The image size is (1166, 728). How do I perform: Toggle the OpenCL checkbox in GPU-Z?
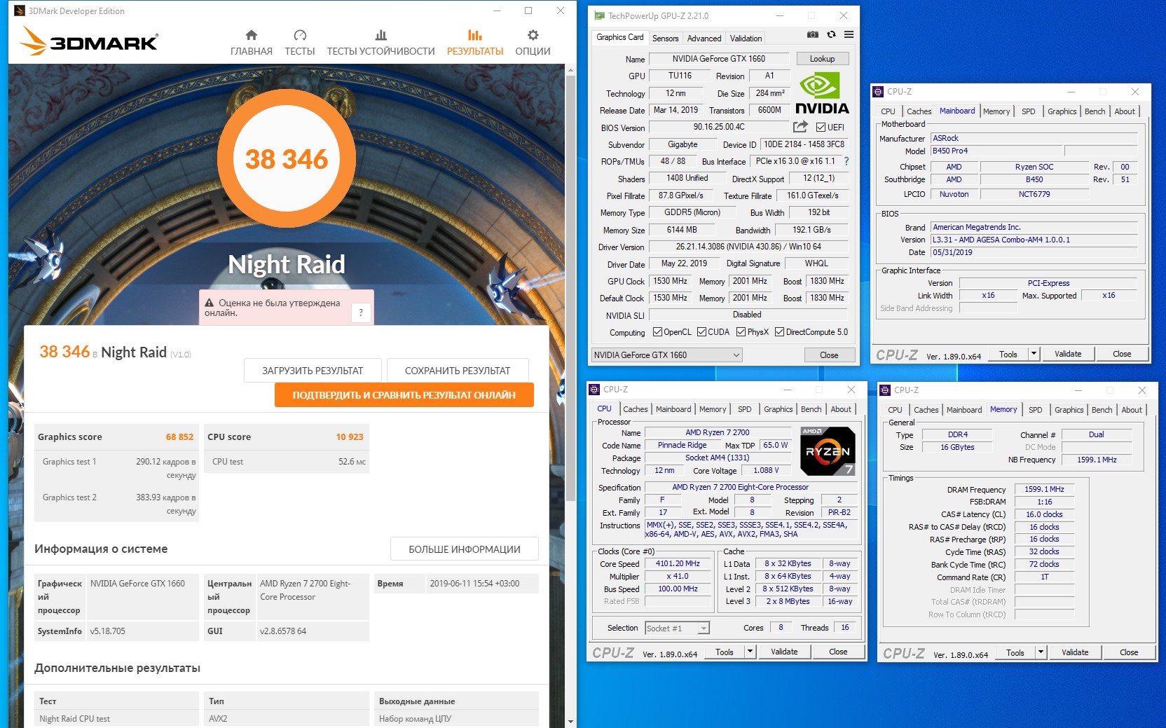coord(657,332)
